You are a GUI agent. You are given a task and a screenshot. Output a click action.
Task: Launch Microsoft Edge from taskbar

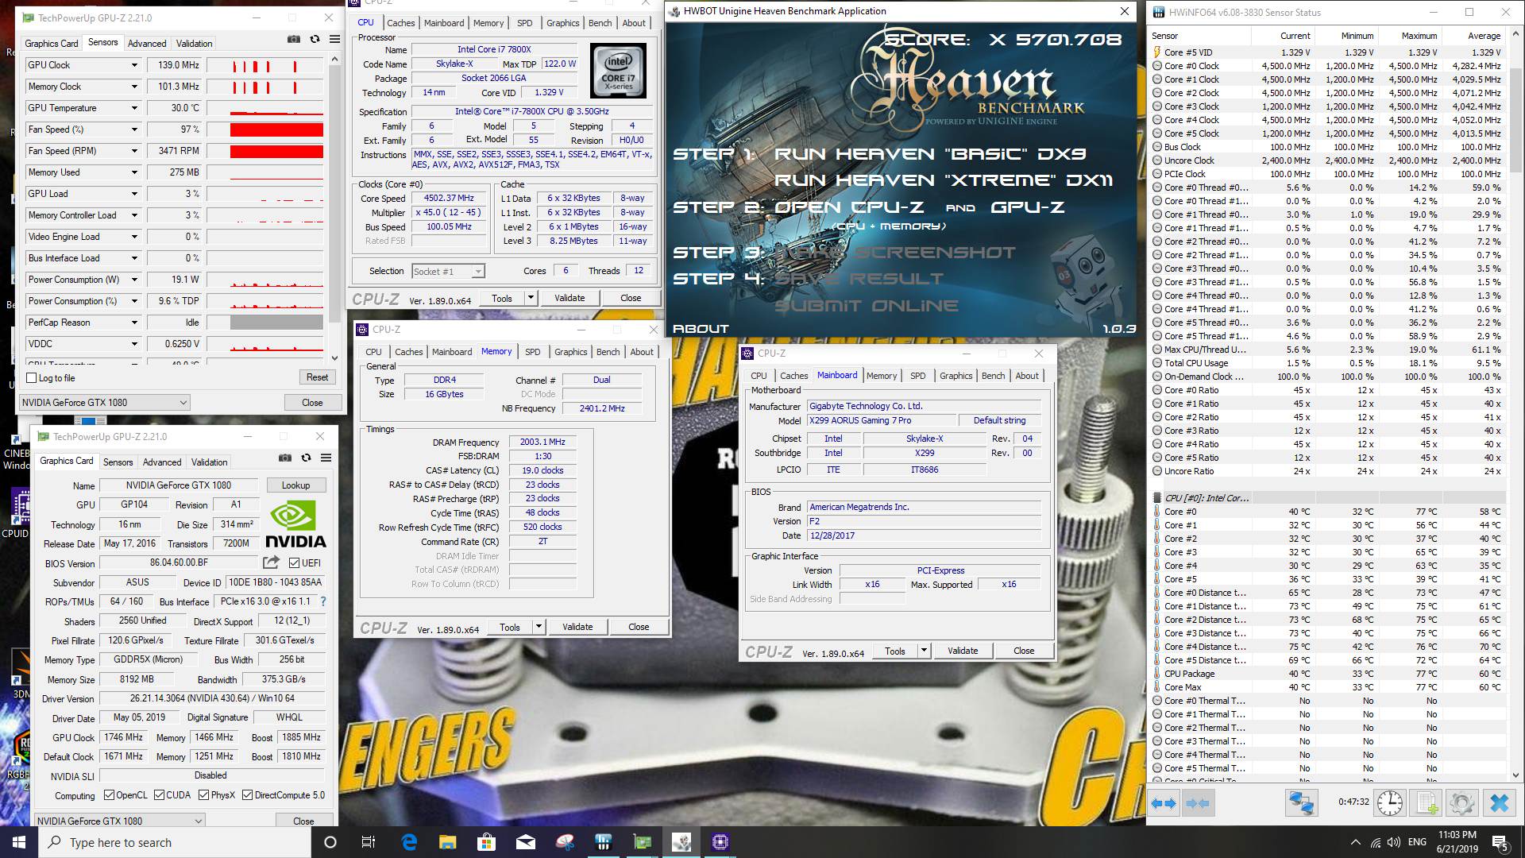(409, 842)
